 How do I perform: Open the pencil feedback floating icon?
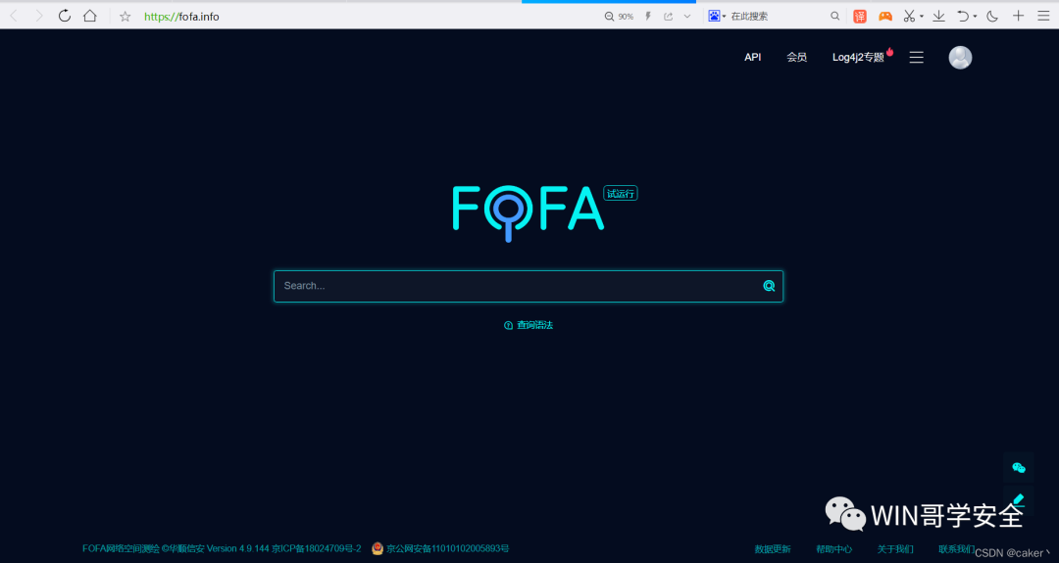coord(1019,499)
